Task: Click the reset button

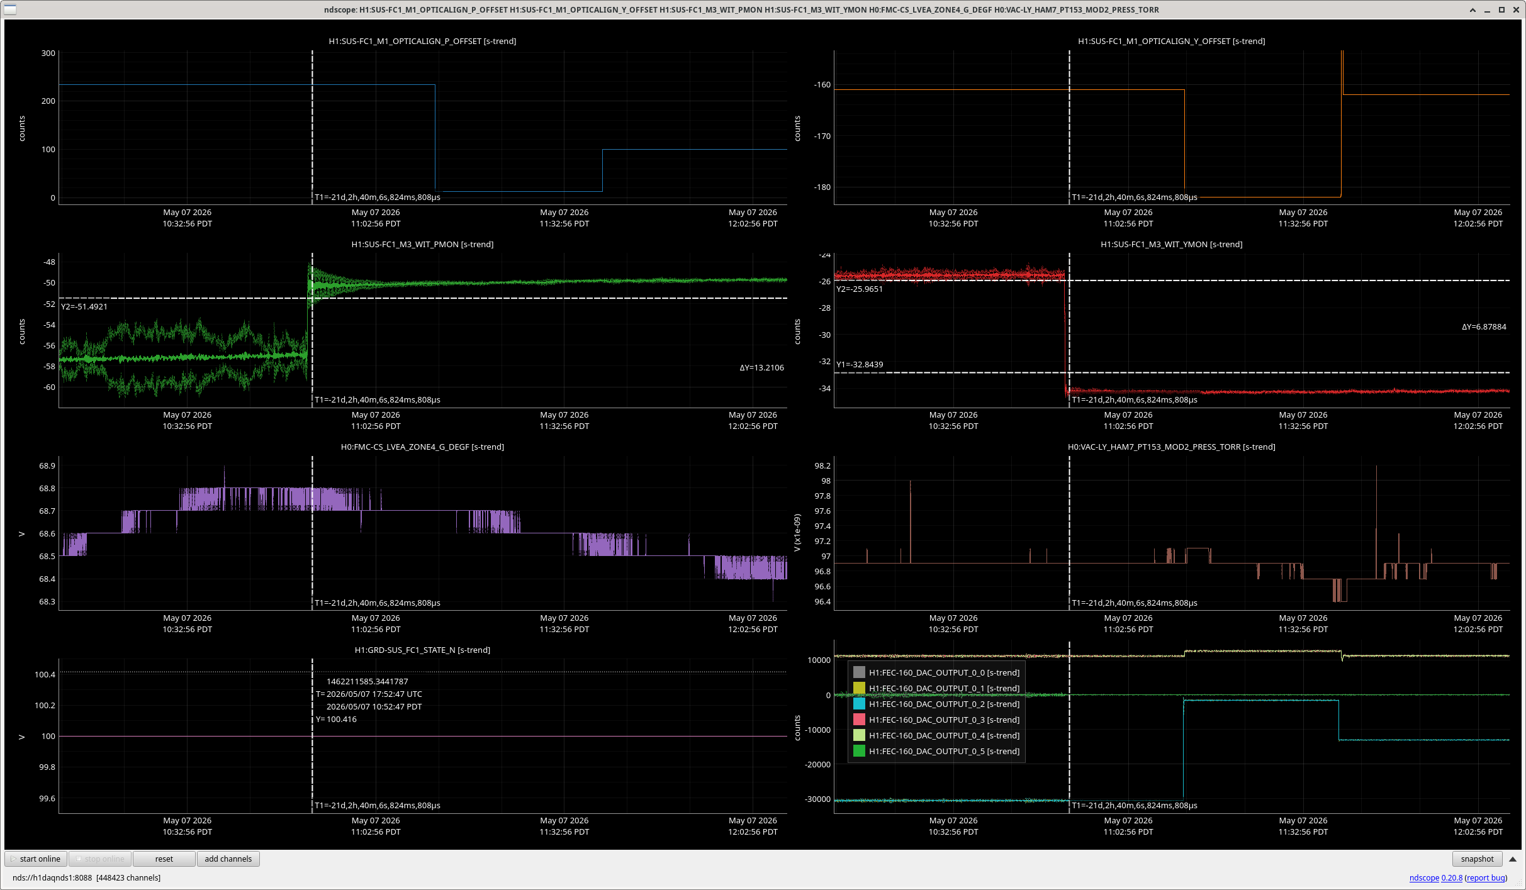Action: coord(164,859)
